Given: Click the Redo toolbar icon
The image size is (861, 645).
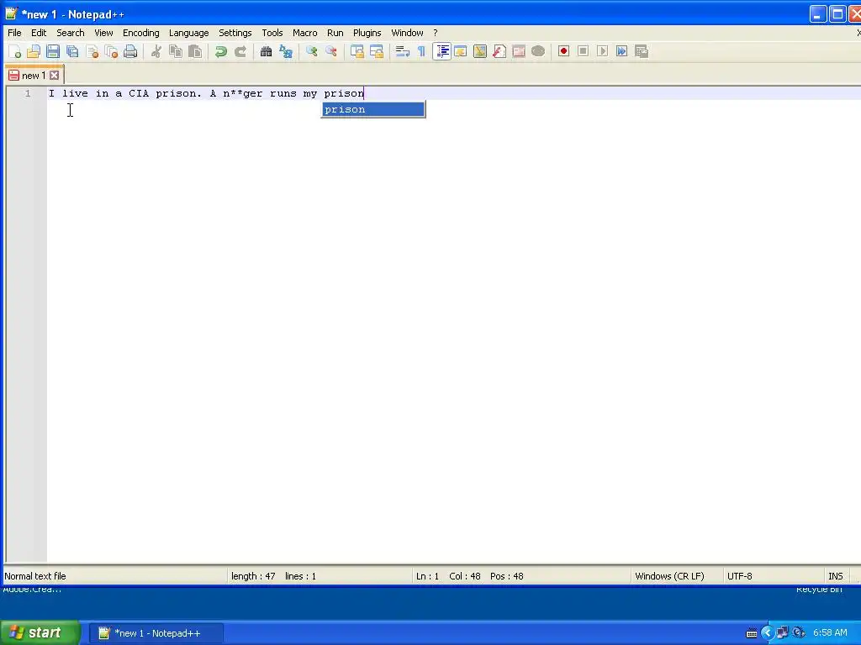Looking at the screenshot, I should 240,51.
